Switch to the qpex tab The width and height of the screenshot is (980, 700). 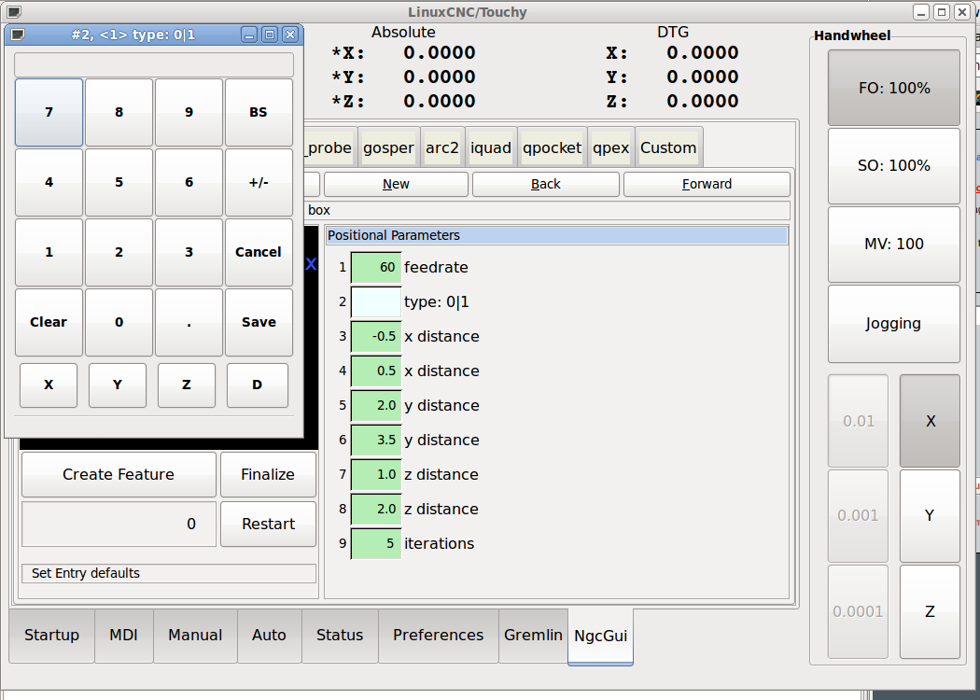611,148
